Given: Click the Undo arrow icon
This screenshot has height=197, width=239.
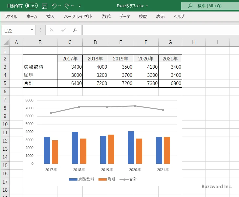Looking at the screenshot, I should pos(54,6).
